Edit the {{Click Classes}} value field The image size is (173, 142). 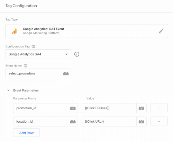(109, 108)
